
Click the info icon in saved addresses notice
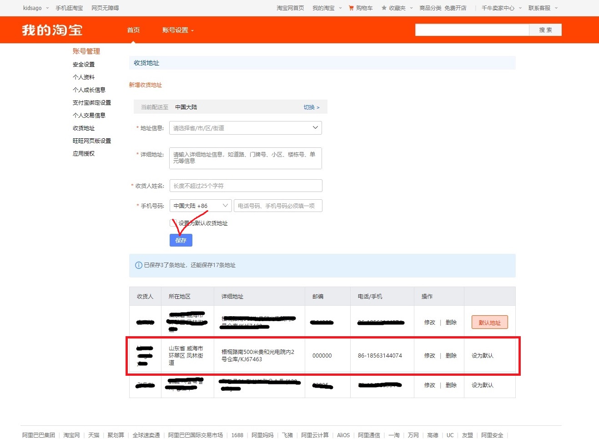pos(139,265)
